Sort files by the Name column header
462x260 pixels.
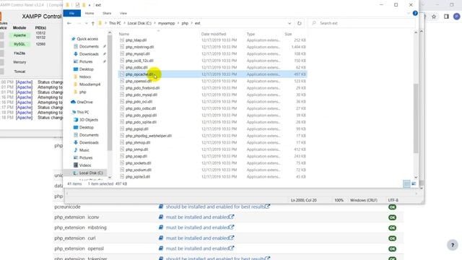point(124,34)
